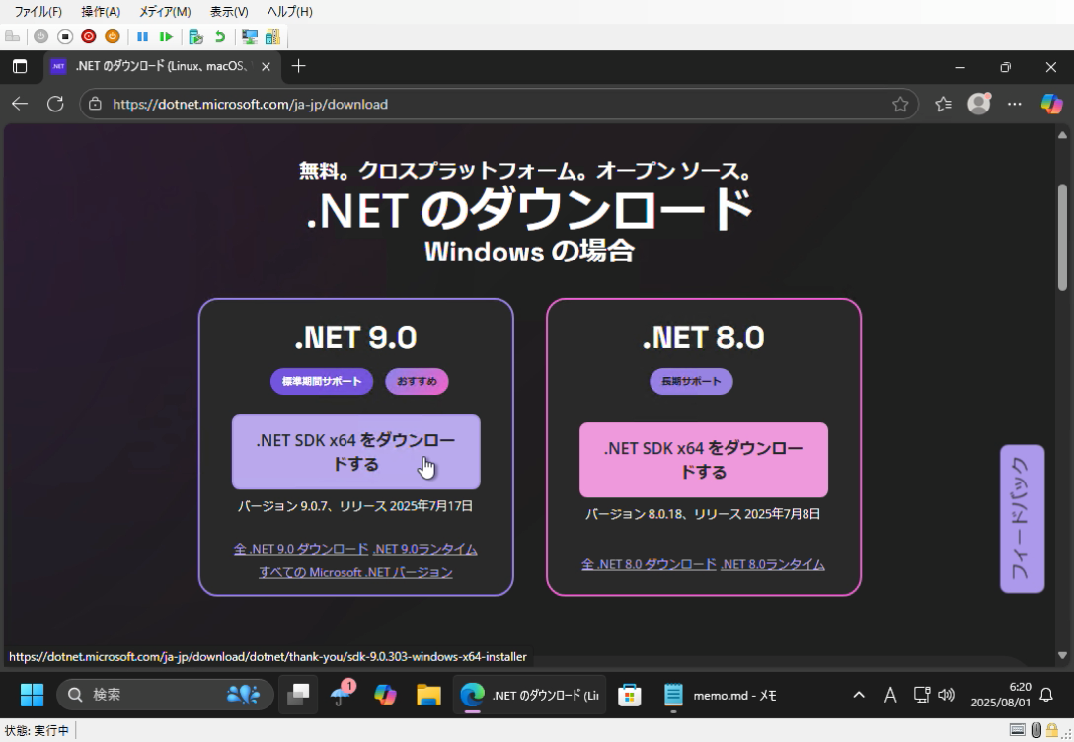This screenshot has height=742, width=1074.
Task: Turn off the VM with the black square icon
Action: [x=64, y=37]
